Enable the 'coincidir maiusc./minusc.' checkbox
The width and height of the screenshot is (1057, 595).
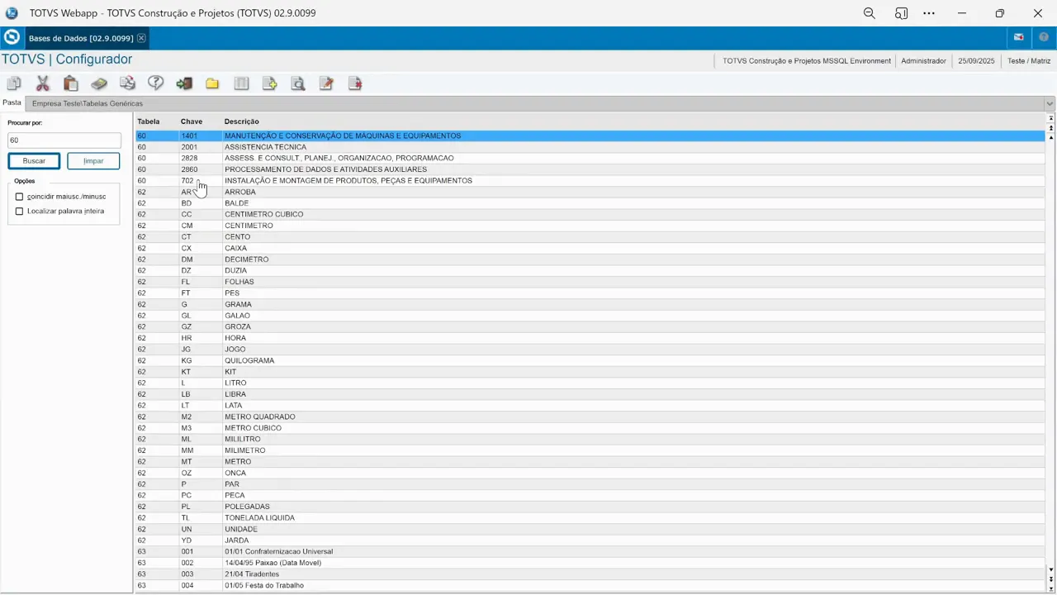19,196
